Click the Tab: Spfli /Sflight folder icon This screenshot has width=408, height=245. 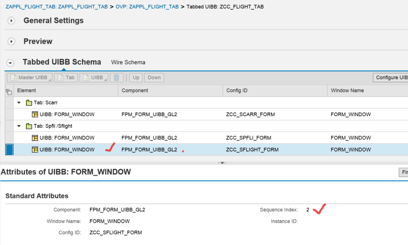point(29,126)
